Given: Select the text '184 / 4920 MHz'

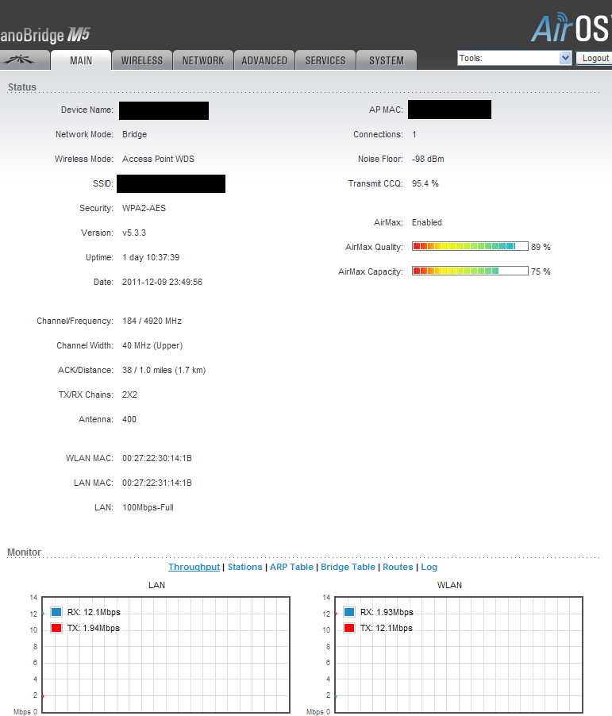Looking at the screenshot, I should click(152, 321).
